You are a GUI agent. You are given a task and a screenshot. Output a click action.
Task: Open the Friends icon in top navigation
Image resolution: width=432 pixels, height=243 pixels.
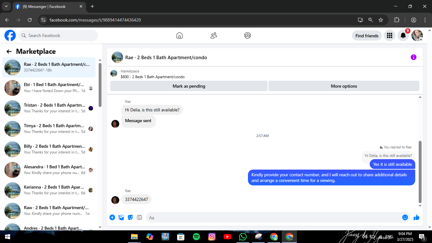(214, 35)
